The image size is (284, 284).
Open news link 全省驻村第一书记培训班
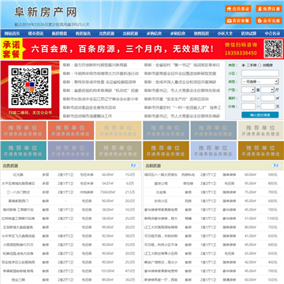[x=182, y=65]
